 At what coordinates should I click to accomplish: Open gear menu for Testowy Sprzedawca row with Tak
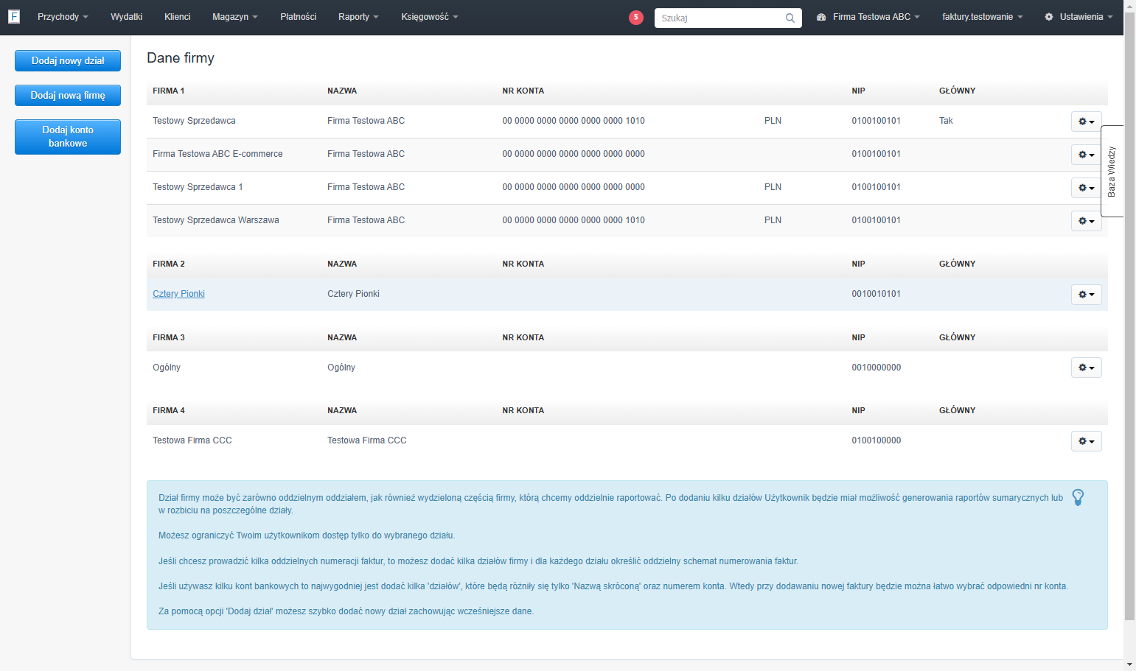click(x=1087, y=122)
